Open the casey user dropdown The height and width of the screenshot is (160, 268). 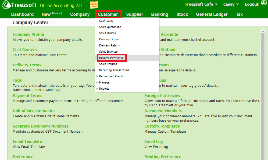point(231,5)
